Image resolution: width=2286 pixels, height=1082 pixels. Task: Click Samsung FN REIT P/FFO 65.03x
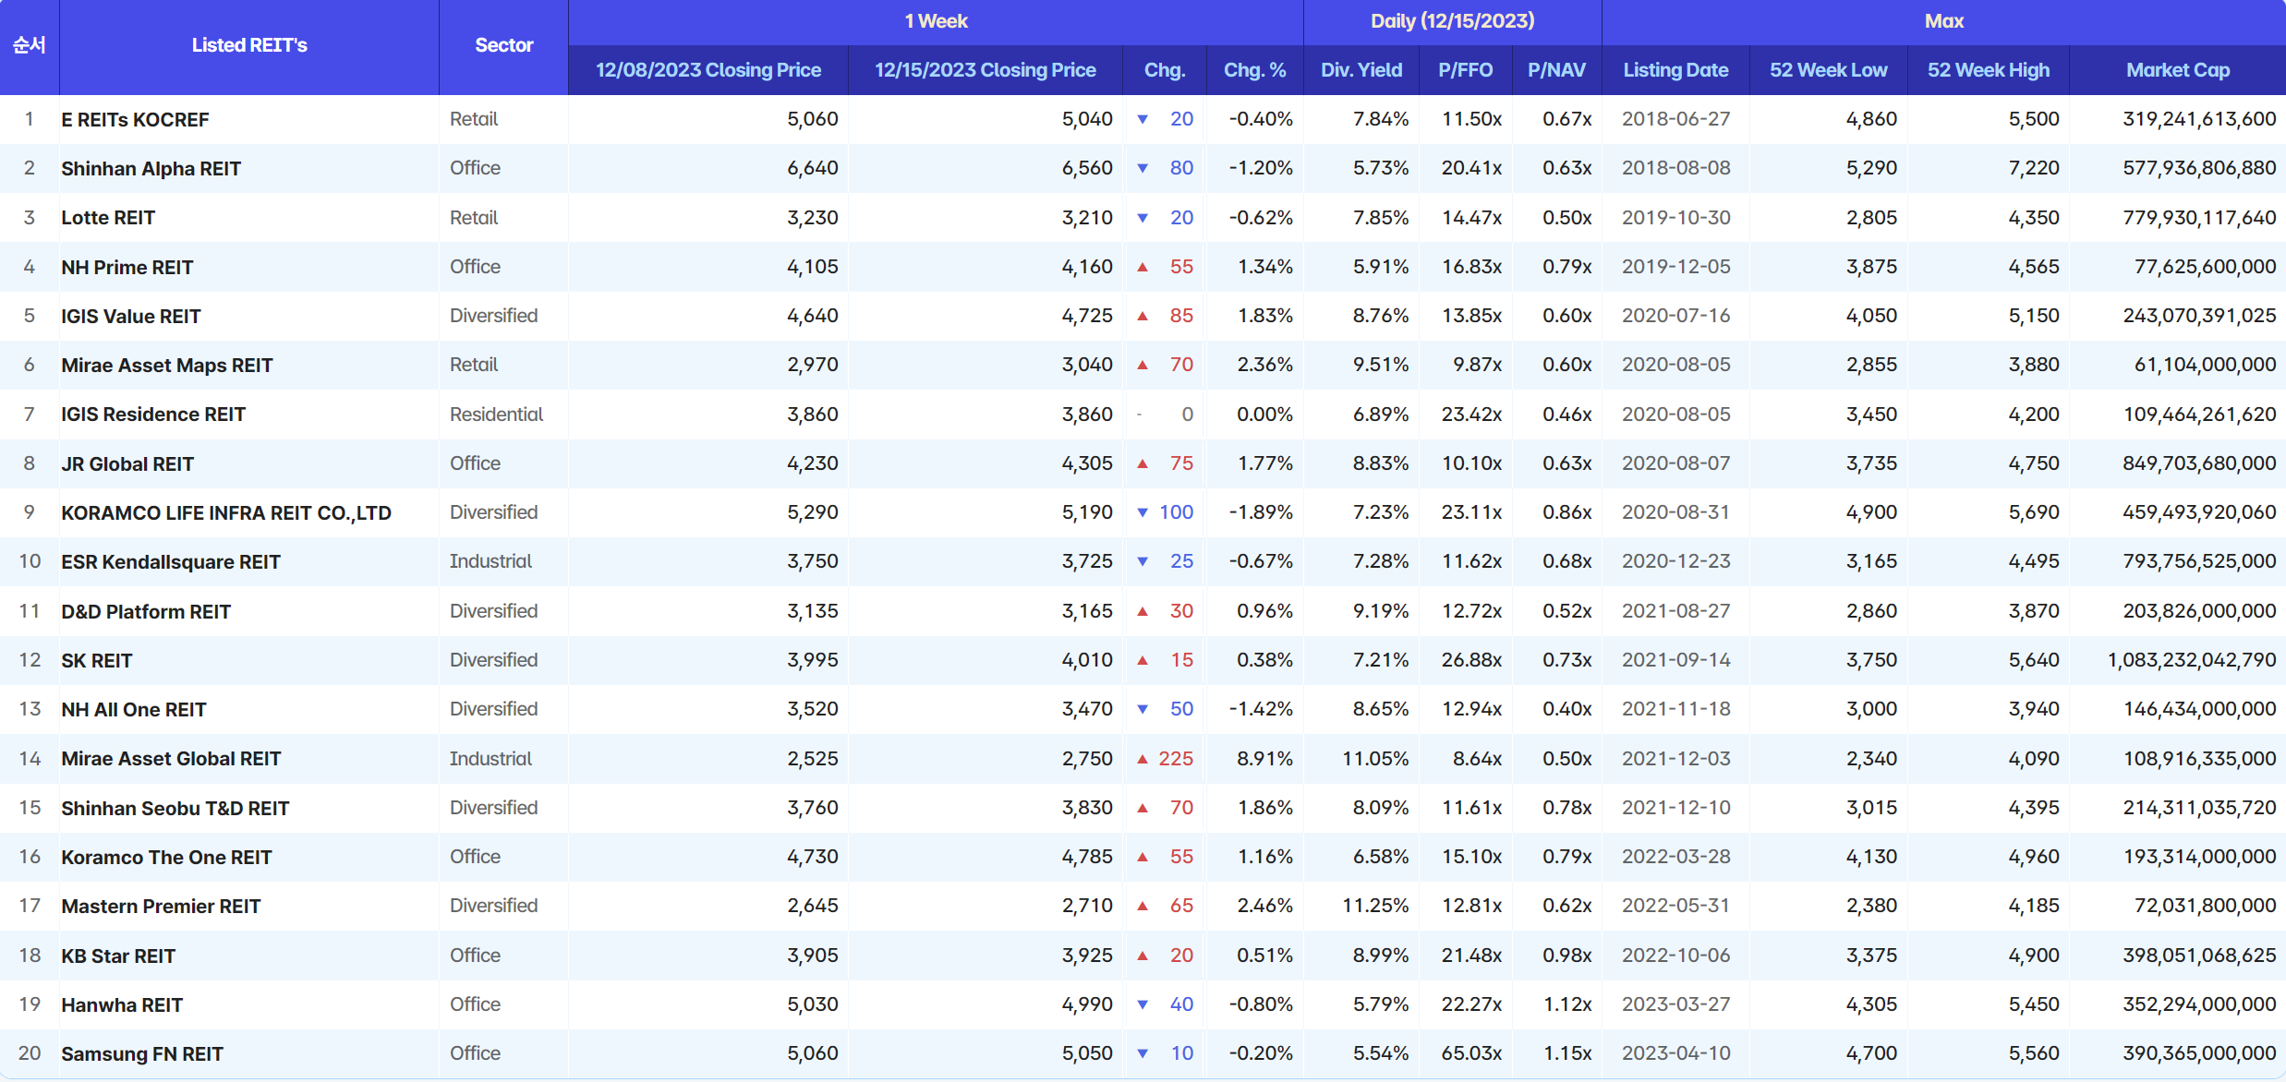1471,1053
